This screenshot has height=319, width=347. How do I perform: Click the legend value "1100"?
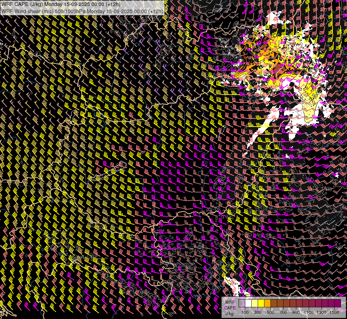coord(309,312)
